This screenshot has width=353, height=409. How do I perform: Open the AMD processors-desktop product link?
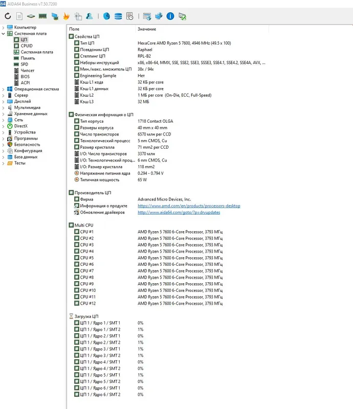189,206
